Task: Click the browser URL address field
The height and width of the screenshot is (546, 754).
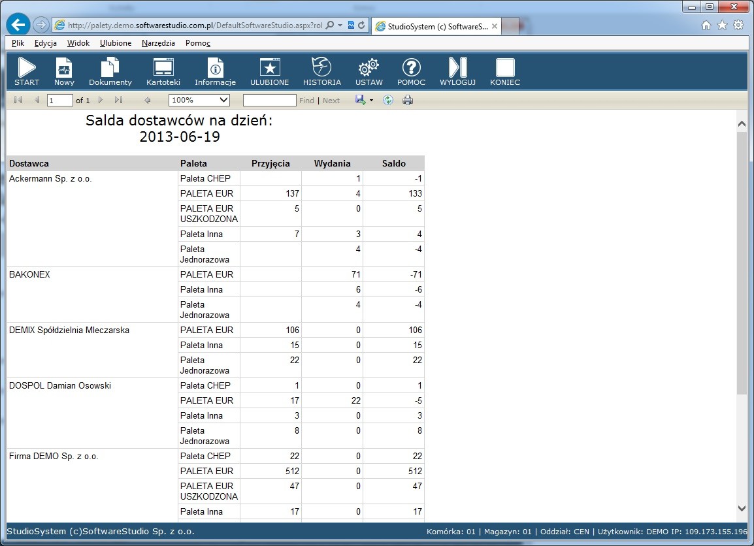Action: (195, 25)
